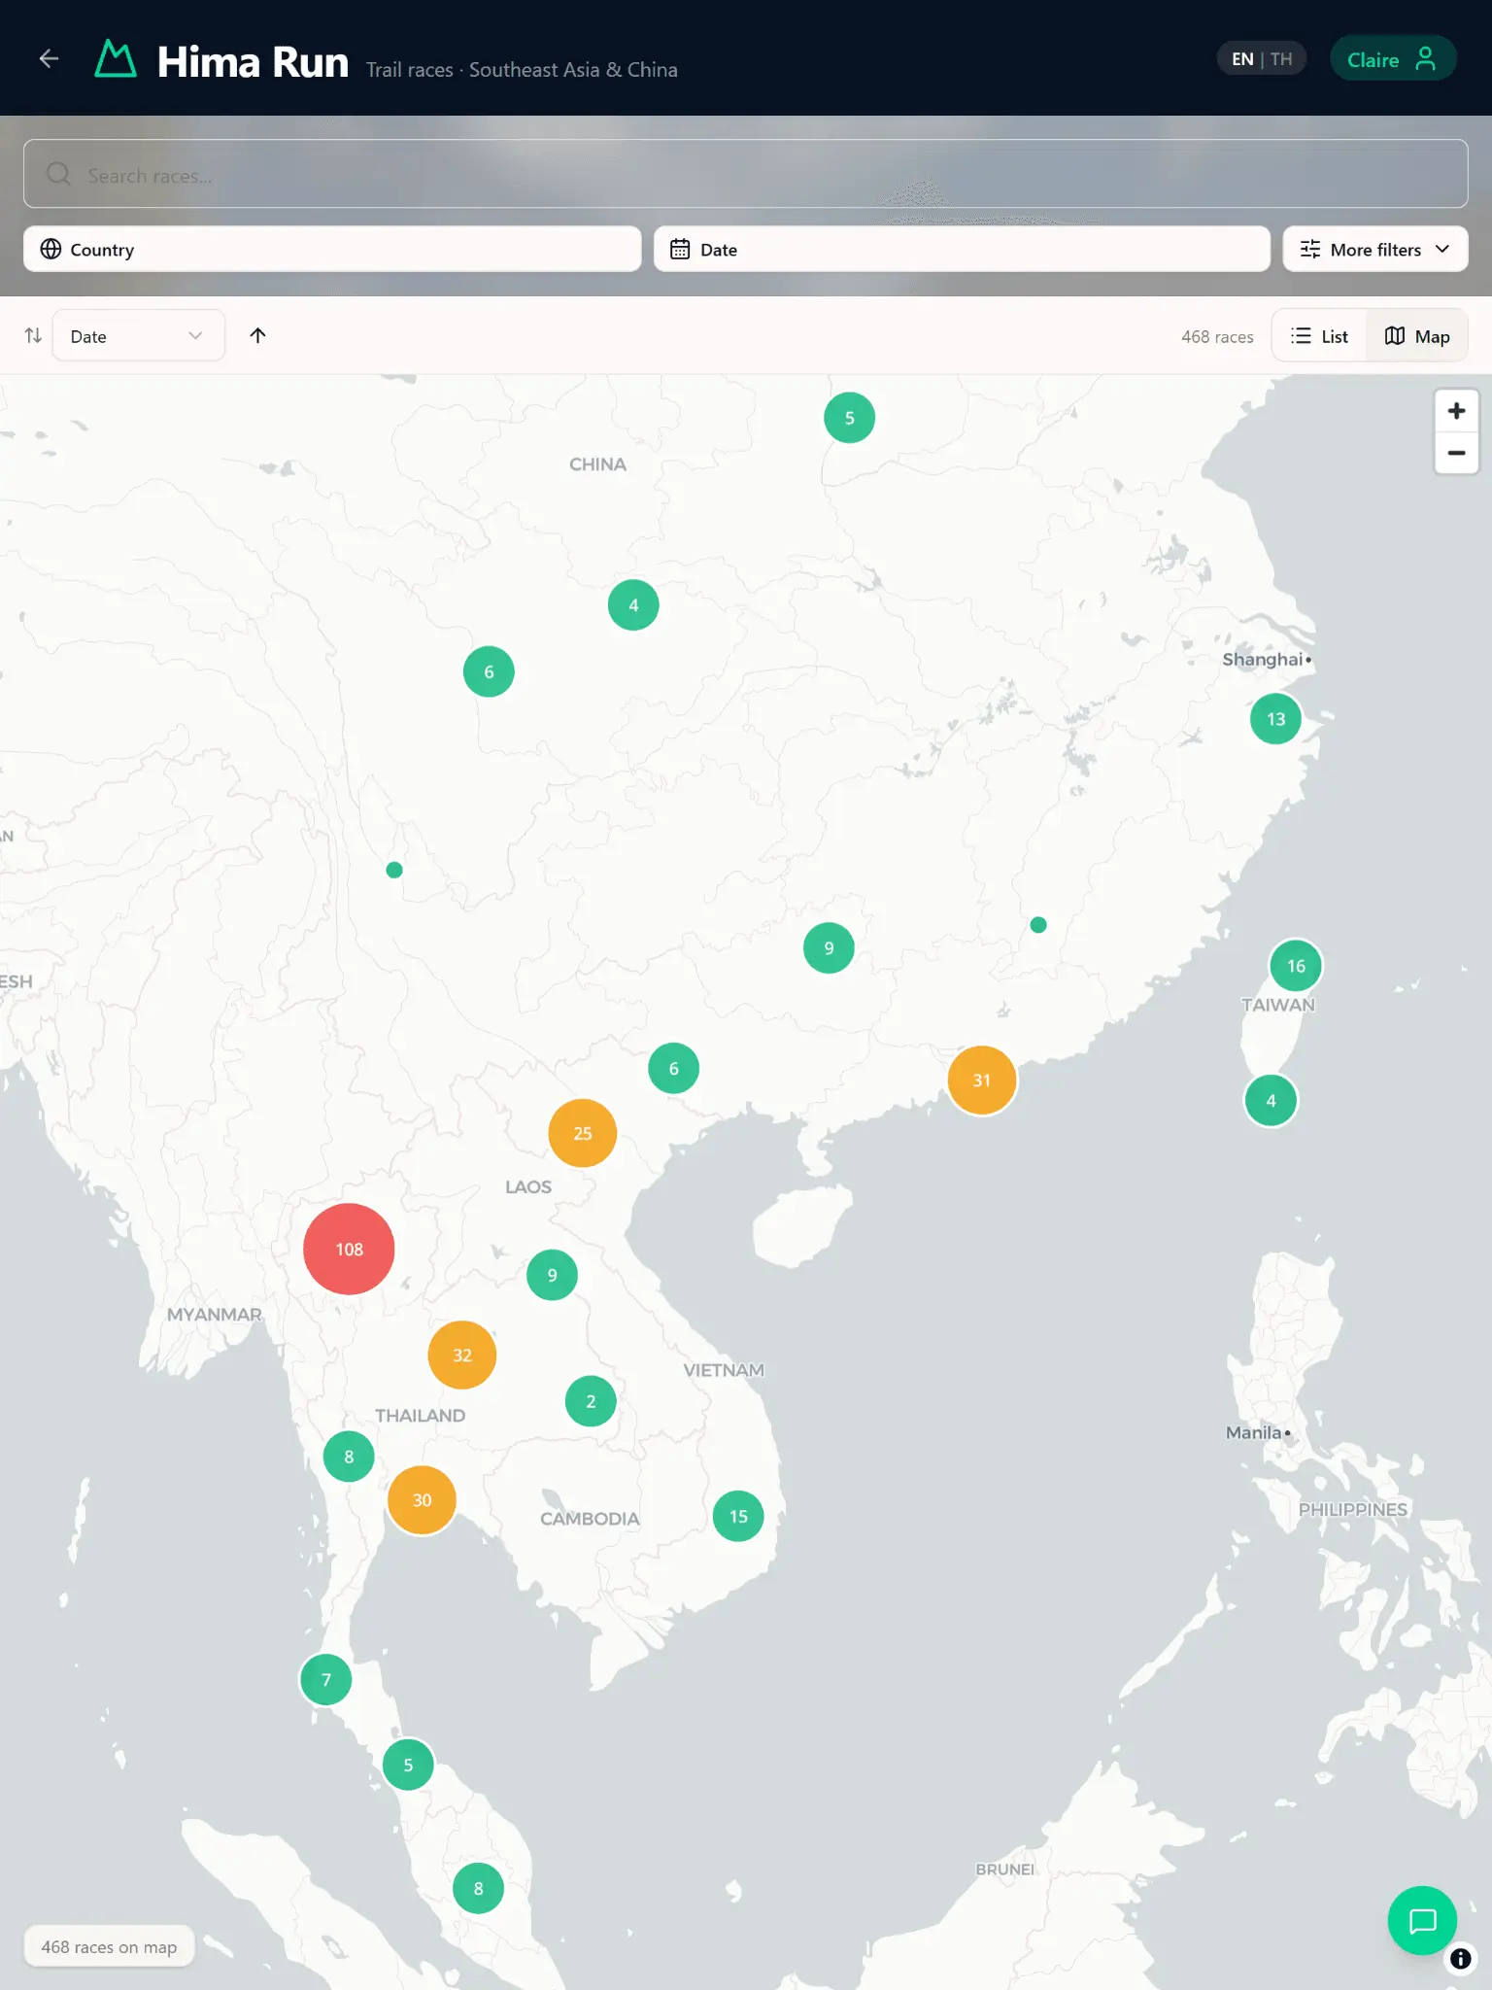Show map attribution info icon
The image size is (1492, 1990).
click(x=1460, y=1959)
